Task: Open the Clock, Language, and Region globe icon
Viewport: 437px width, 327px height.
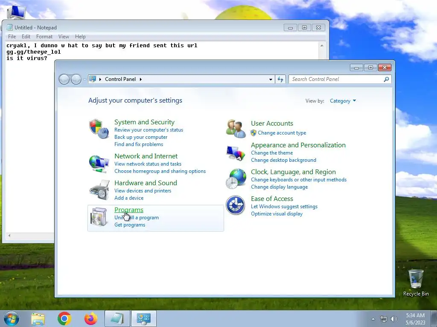Action: coord(236,179)
